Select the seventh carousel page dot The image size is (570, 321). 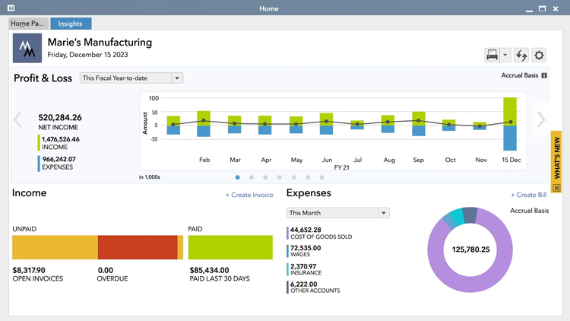pyautogui.click(x=321, y=177)
